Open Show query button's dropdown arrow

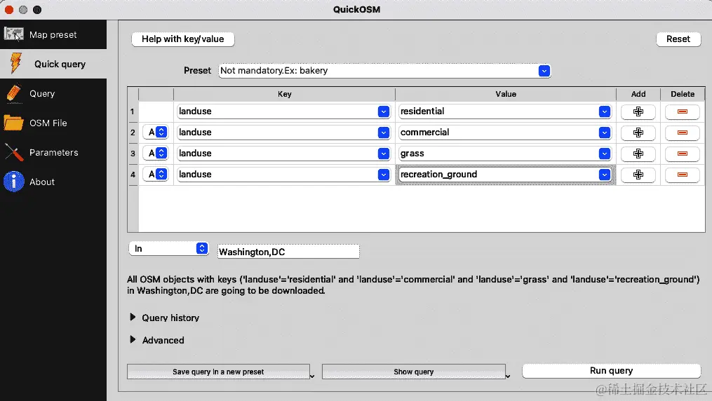pyautogui.click(x=508, y=376)
